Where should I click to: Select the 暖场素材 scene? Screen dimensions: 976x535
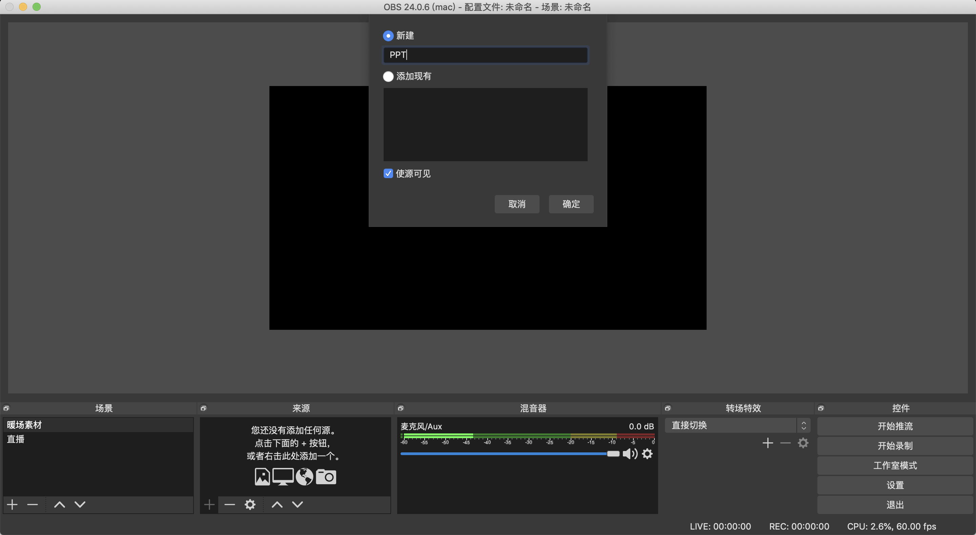[24, 425]
